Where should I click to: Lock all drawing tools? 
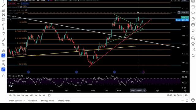click(x=3, y=60)
